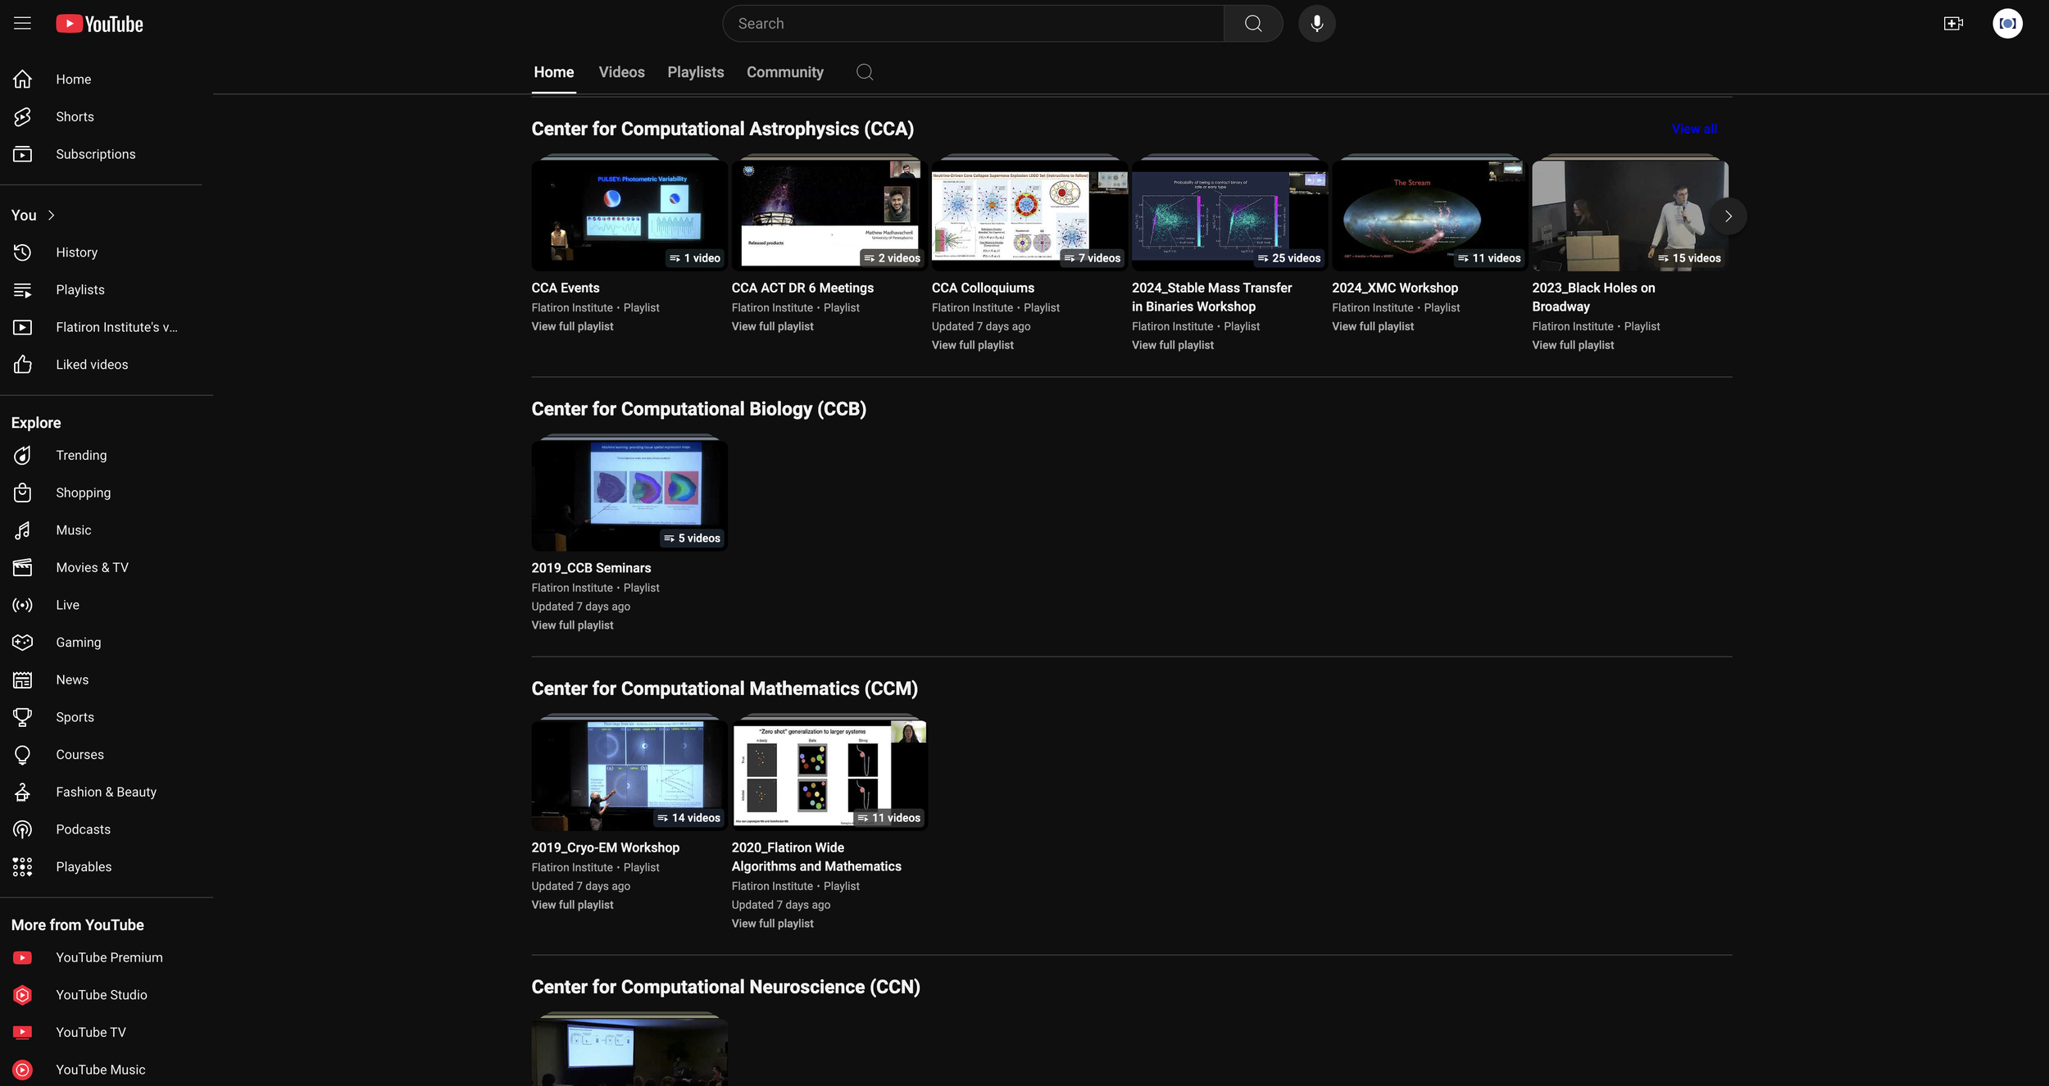Click the YouTube logo
The width and height of the screenshot is (2049, 1086).
click(99, 24)
